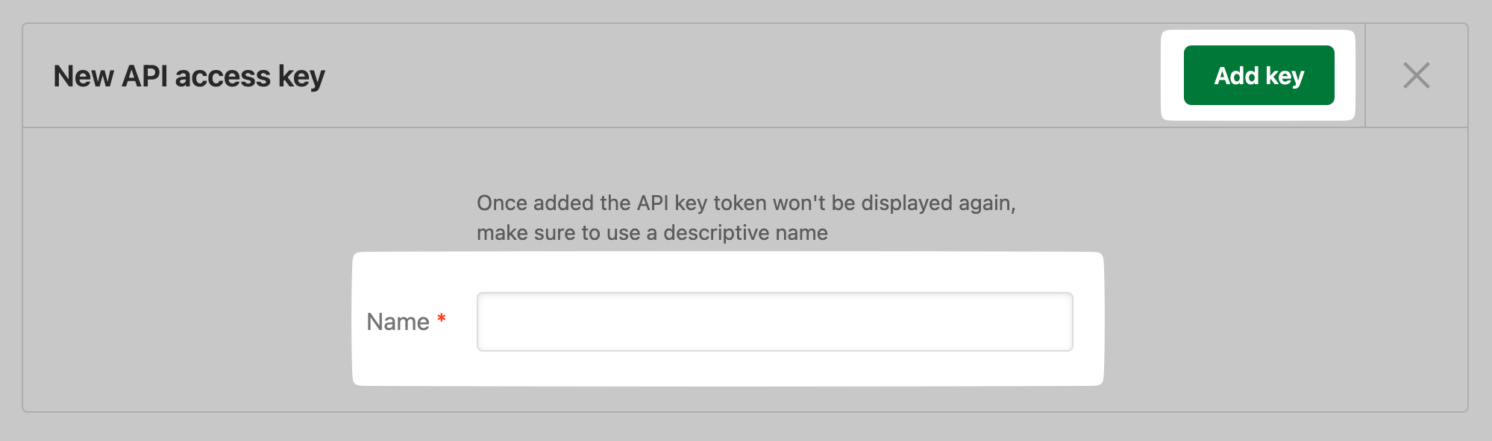Screen dimensions: 1492x441
Task: Focus the Name text input field
Action: click(x=774, y=322)
